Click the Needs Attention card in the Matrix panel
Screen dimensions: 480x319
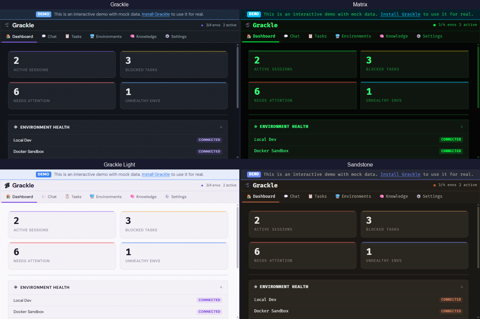click(x=302, y=95)
